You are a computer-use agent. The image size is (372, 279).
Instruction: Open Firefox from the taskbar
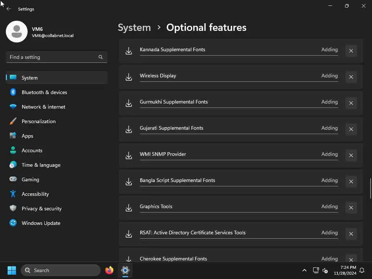click(109, 270)
